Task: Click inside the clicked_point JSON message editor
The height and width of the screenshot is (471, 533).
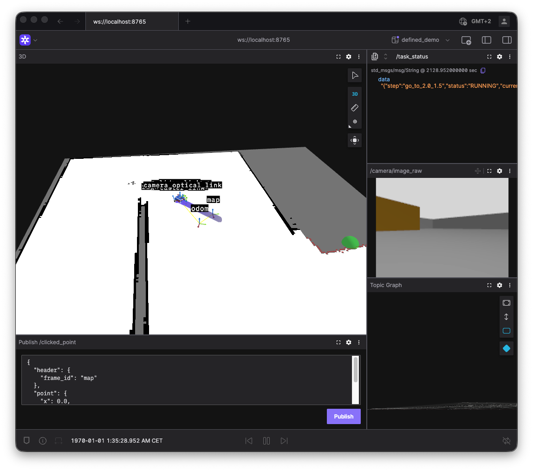Action: click(186, 380)
